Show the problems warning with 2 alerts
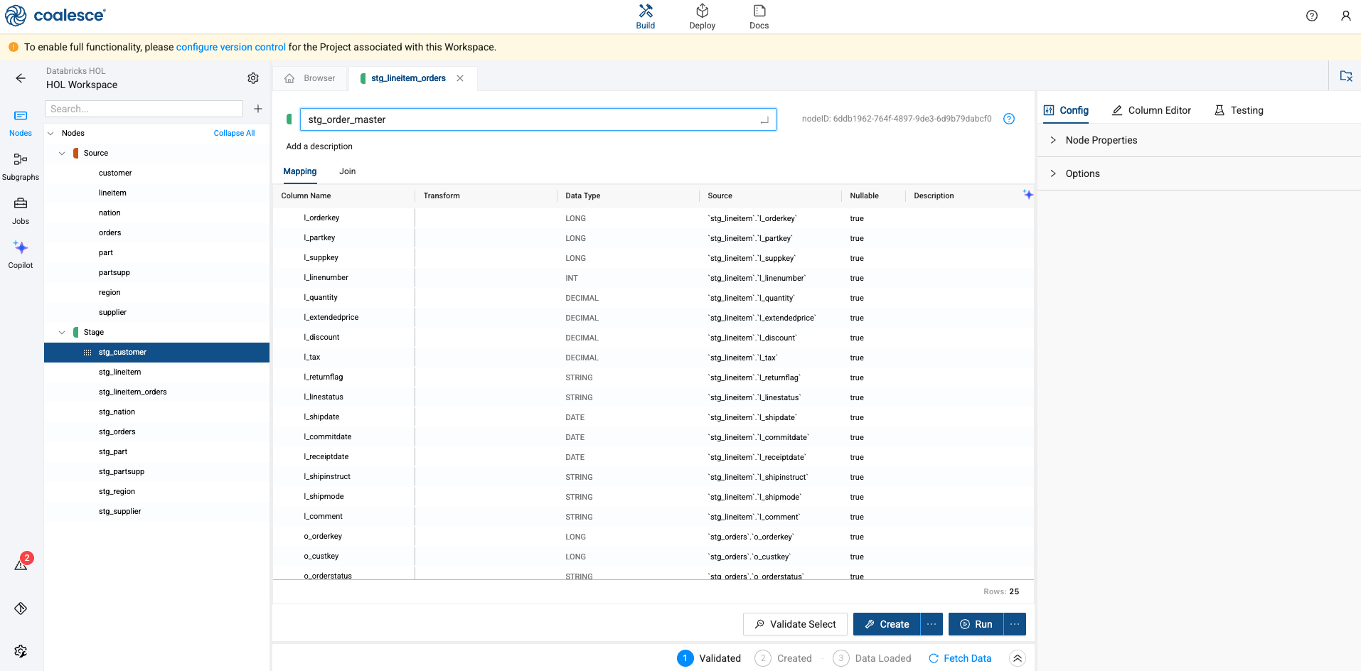1361x671 pixels. (21, 564)
